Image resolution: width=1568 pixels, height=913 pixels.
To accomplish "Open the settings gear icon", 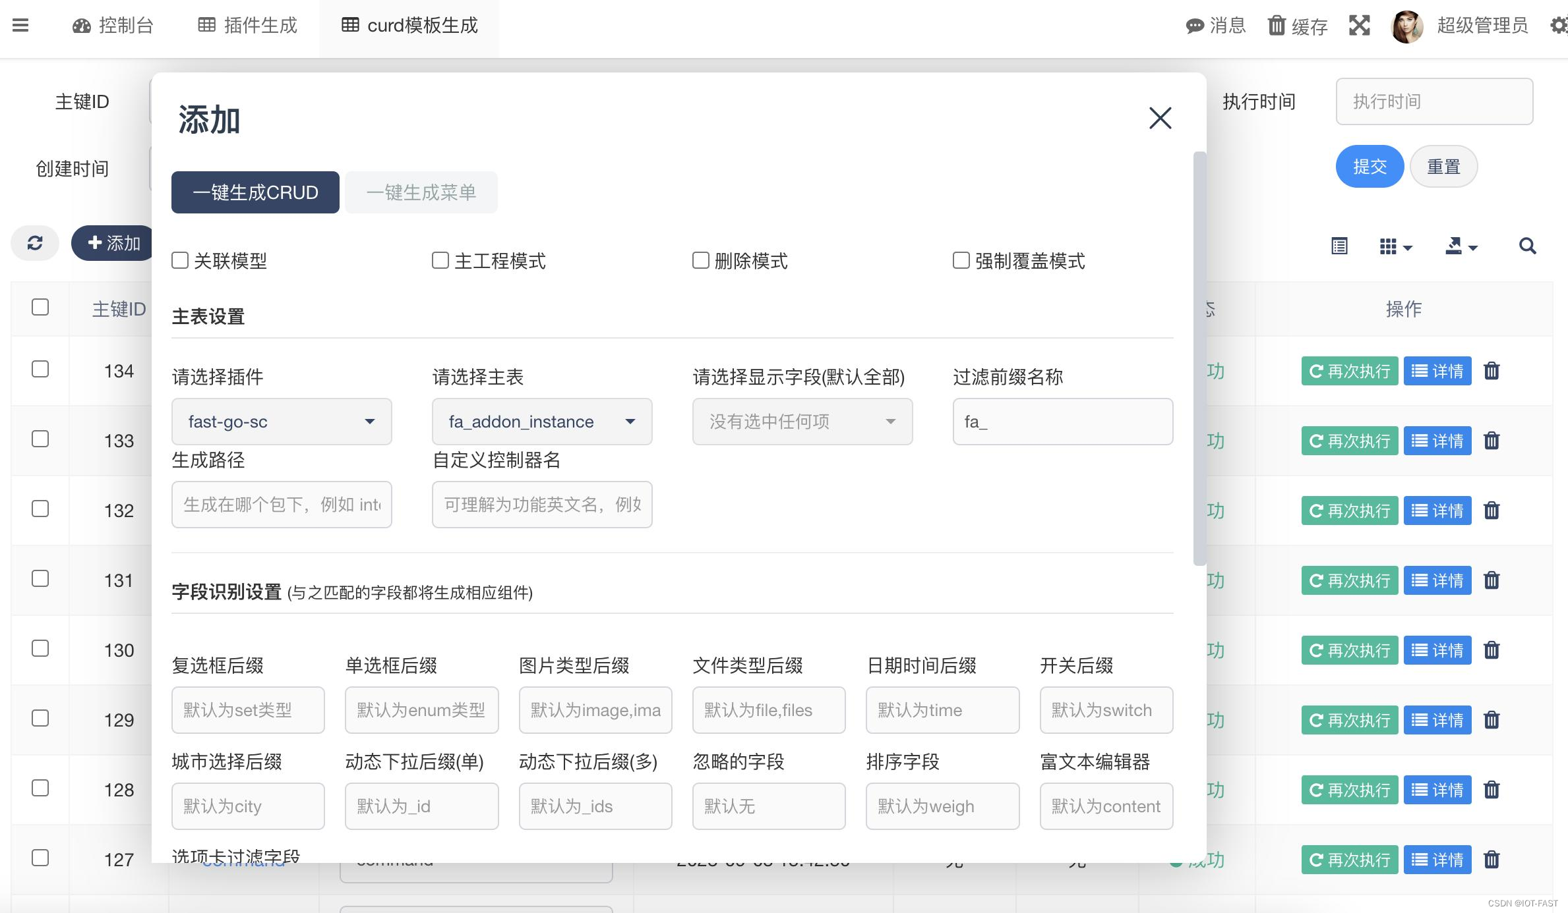I will pyautogui.click(x=1557, y=26).
